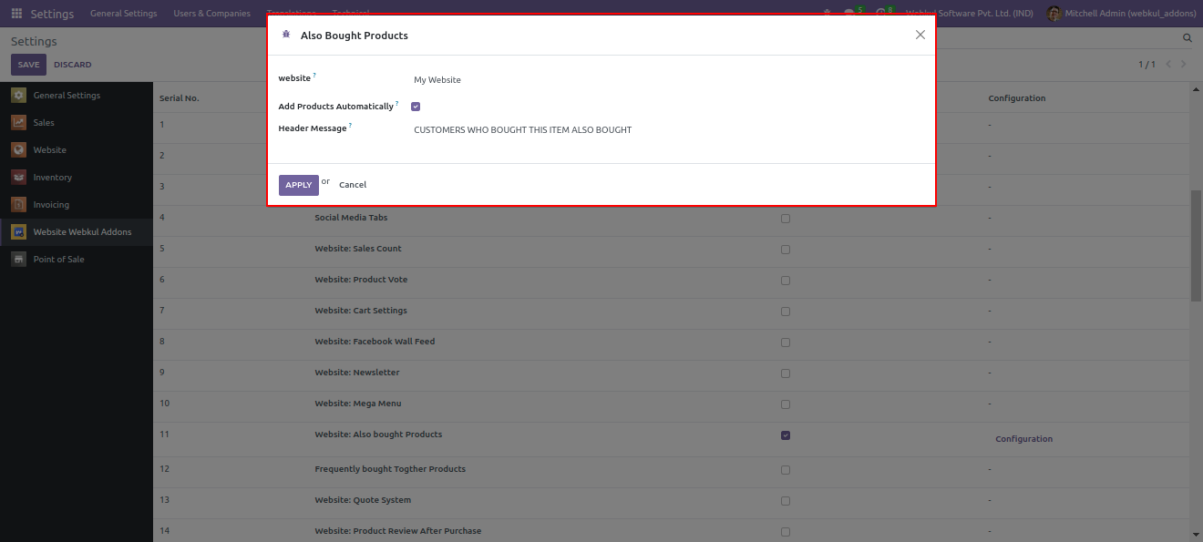Click the Website Webkul Addons sidebar icon
Image resolution: width=1203 pixels, height=542 pixels.
point(18,232)
